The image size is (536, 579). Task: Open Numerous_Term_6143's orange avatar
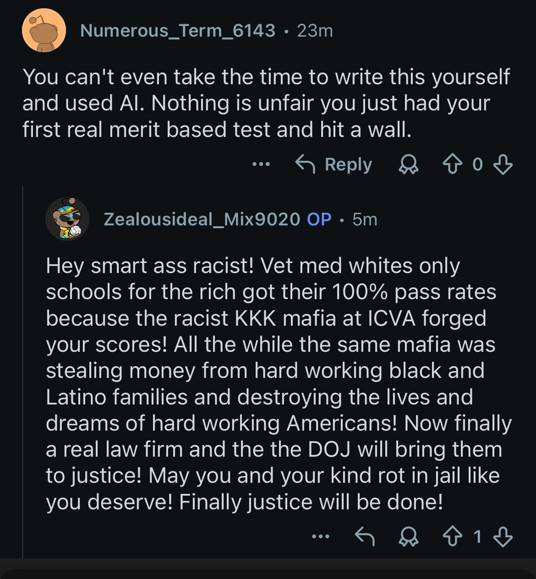point(44,31)
